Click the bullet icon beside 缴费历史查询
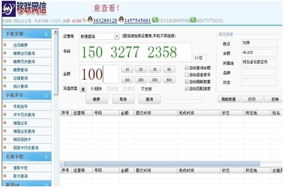Viewport: 284px width, 189px height. tap(5, 61)
